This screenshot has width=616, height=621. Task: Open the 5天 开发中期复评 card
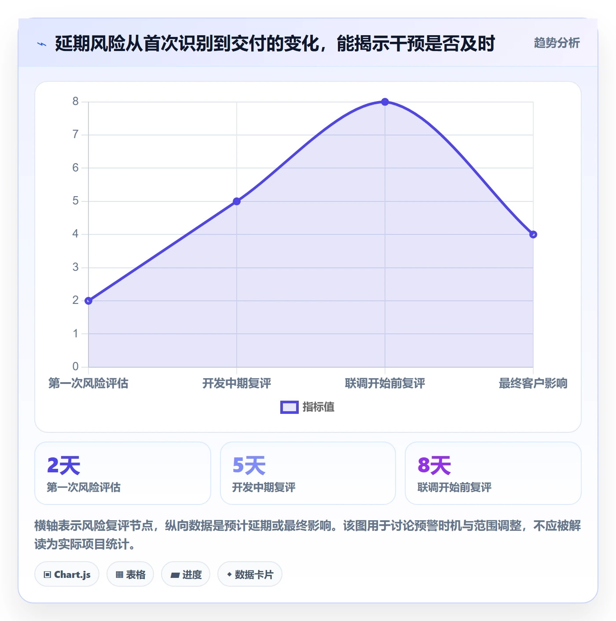pos(308,473)
